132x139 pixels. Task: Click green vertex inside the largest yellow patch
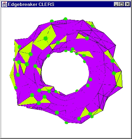(x=46, y=38)
